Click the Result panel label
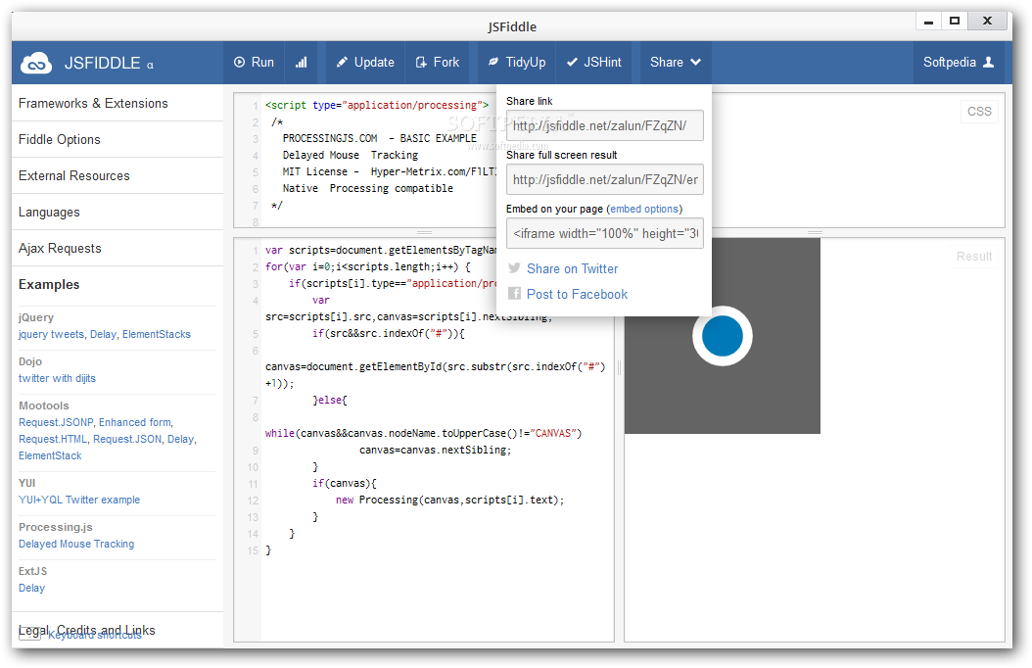This screenshot has height=668, width=1032. (973, 256)
